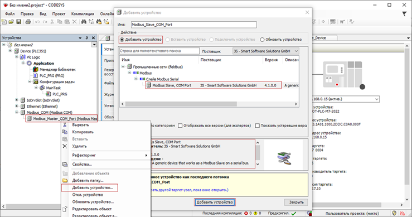Collapse the Plc Logic tree node
The width and height of the screenshot is (412, 217).
(17, 57)
